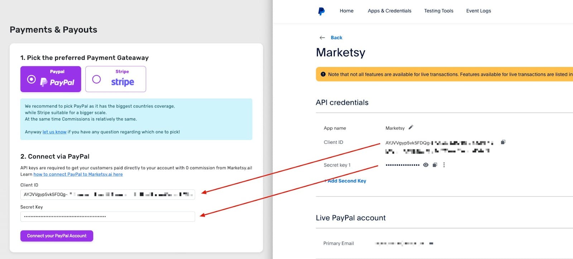
Task: Edit app name with pencil icon
Action: click(x=411, y=127)
